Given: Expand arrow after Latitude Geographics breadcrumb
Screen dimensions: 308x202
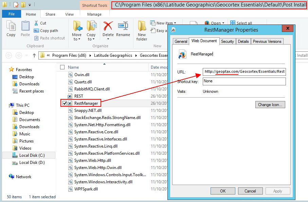Looking at the screenshot, I should point(136,56).
